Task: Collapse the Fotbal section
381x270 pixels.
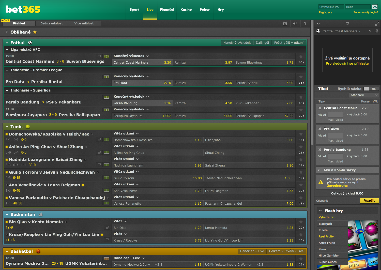Action: 7,43
